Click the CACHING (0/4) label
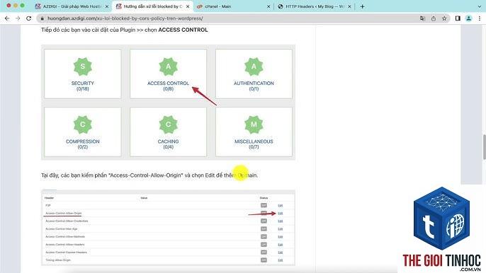 (169, 144)
